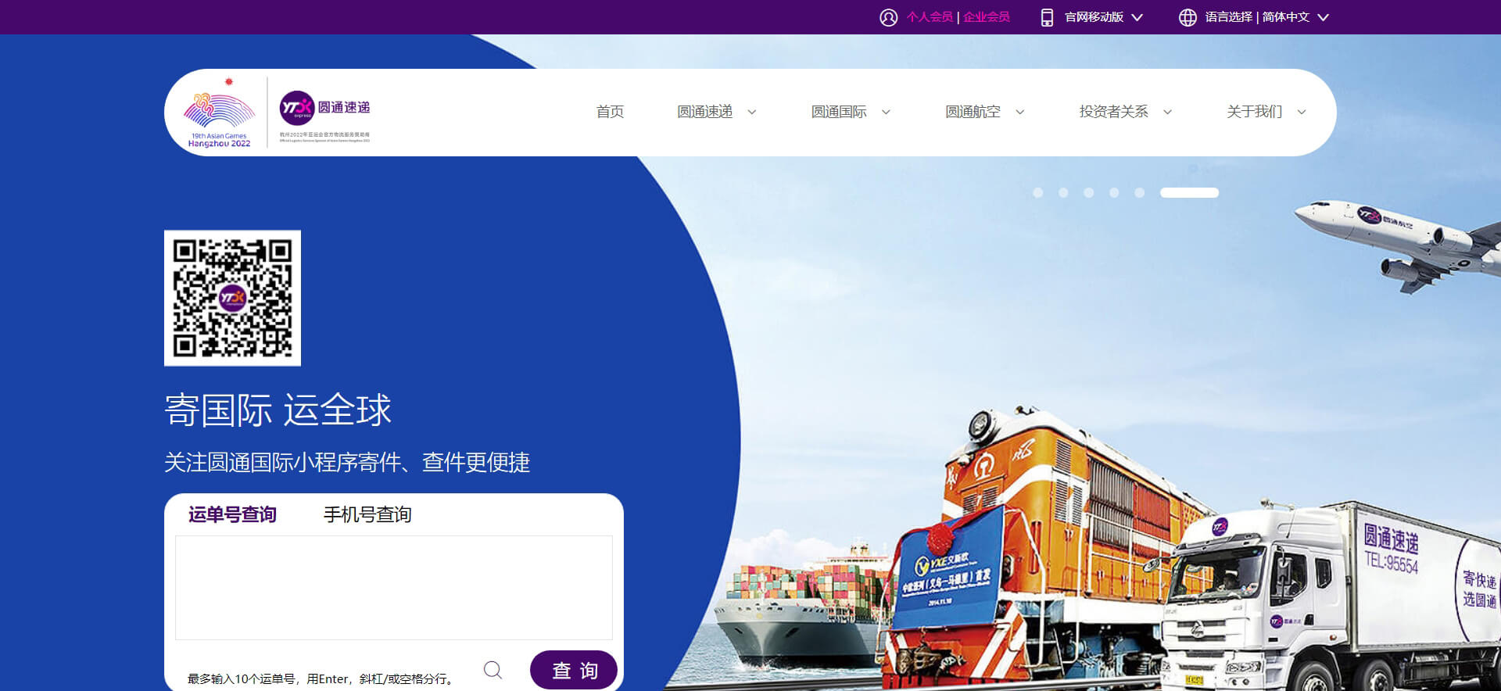The width and height of the screenshot is (1501, 691).
Task: Click the 圆通速递 YTO logo
Action: pyautogui.click(x=324, y=109)
